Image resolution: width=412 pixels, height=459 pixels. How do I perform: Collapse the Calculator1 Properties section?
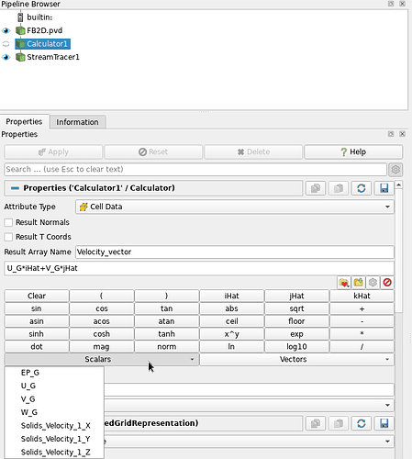tap(15, 188)
